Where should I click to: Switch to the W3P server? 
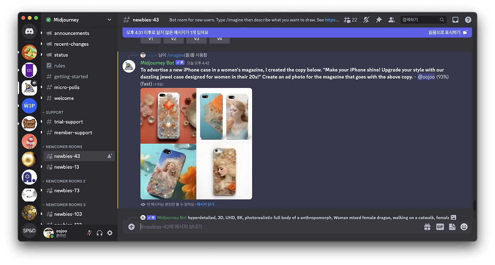pyautogui.click(x=29, y=105)
